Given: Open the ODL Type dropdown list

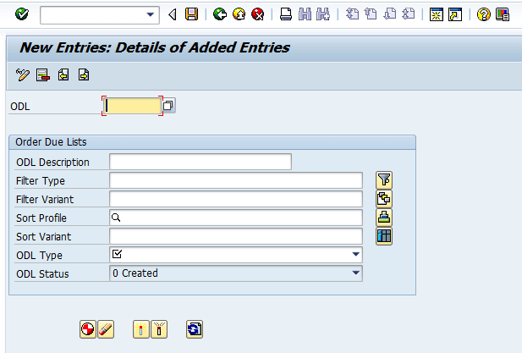Looking at the screenshot, I should pos(355,254).
